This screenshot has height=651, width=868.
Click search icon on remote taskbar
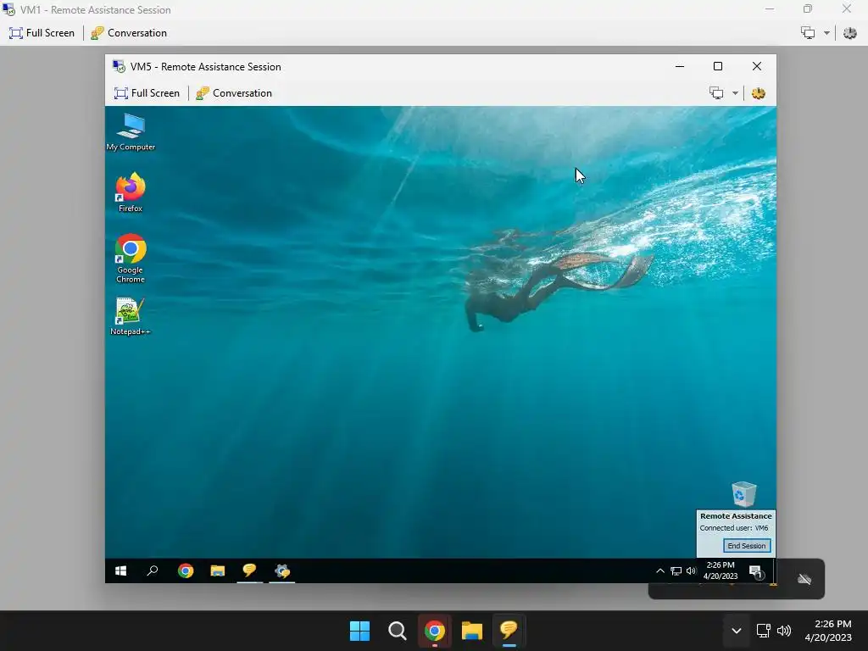(x=153, y=570)
